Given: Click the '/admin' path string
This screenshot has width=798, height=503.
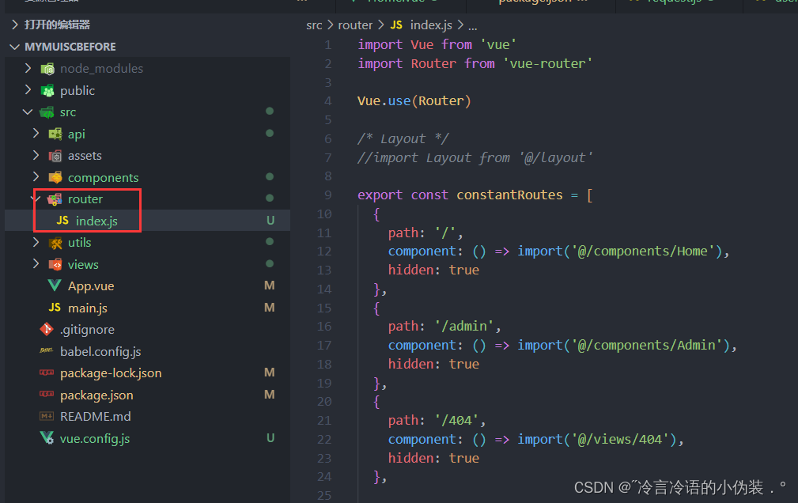Looking at the screenshot, I should click(464, 327).
